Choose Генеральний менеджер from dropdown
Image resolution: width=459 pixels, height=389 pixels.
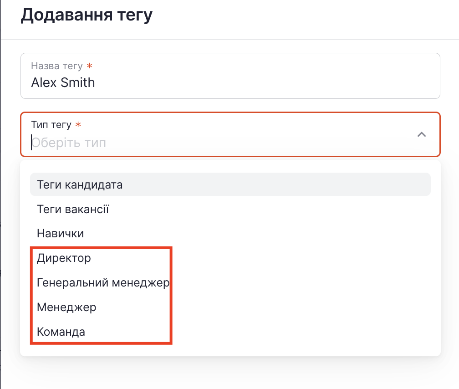(103, 283)
